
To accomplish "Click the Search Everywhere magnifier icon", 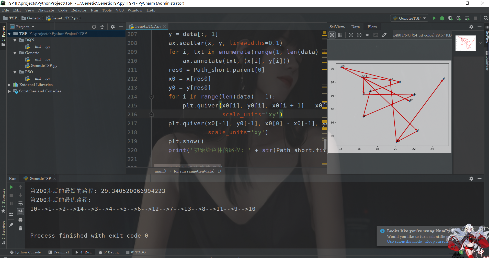I will click(x=486, y=18).
